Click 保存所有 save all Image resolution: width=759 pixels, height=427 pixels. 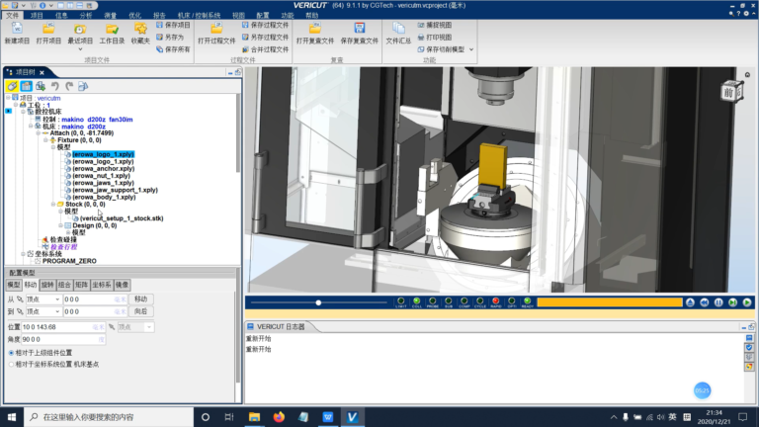[x=173, y=49]
